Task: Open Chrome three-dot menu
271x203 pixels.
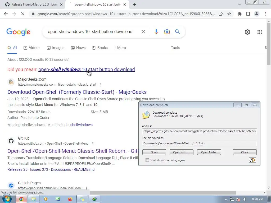Action: pyautogui.click(x=265, y=14)
